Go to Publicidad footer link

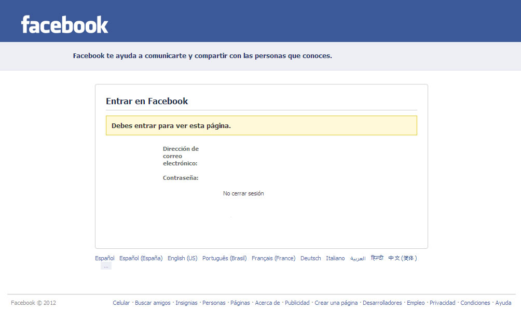(x=297, y=303)
